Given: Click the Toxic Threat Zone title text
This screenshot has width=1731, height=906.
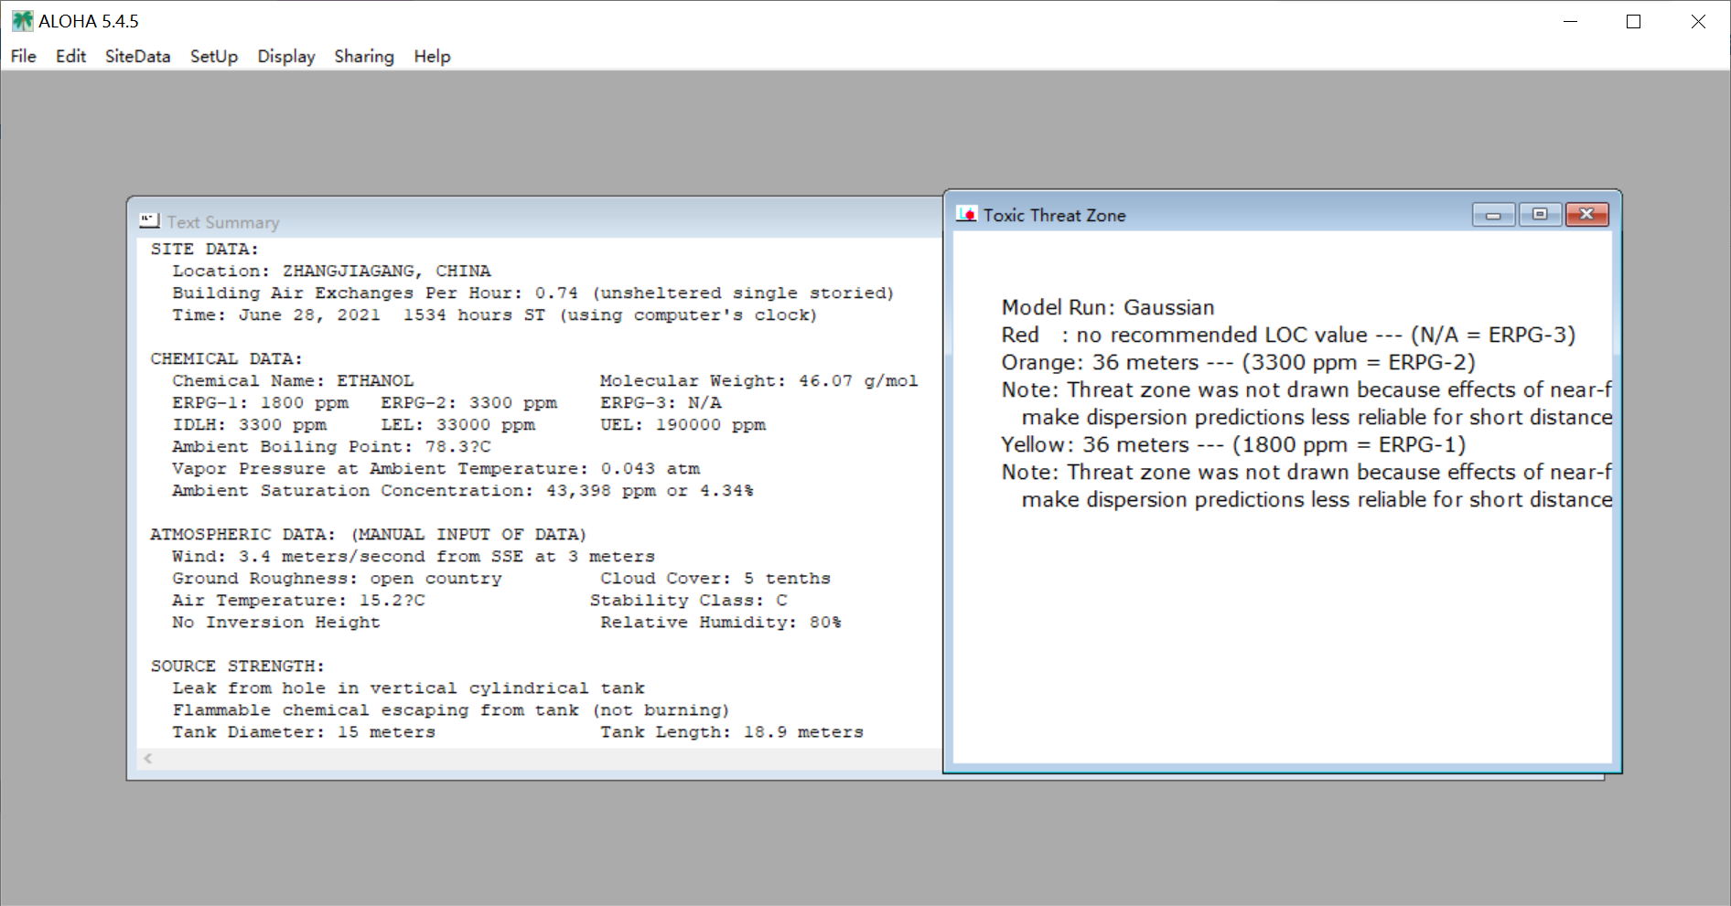Looking at the screenshot, I should pyautogui.click(x=1054, y=215).
